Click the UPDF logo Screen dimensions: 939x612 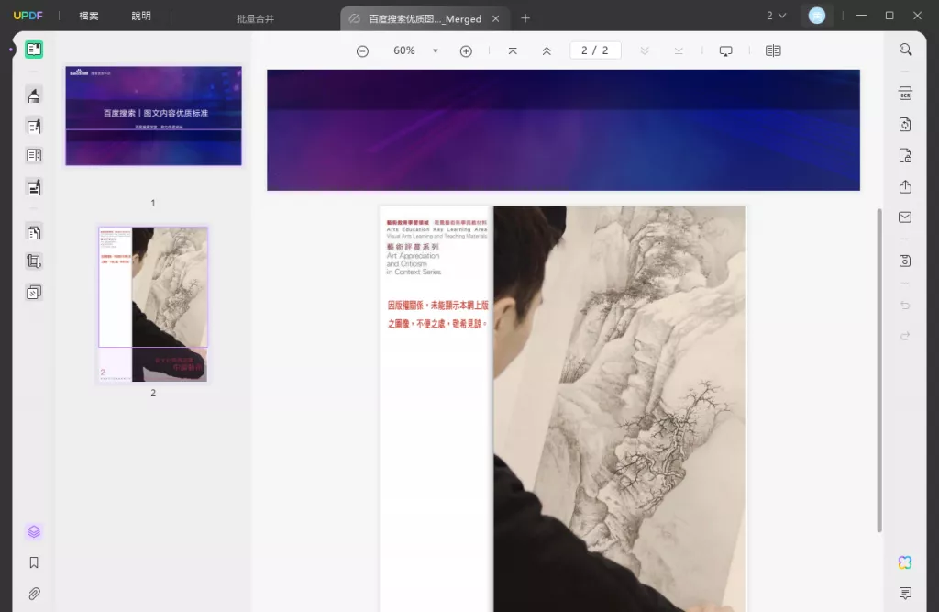point(28,16)
